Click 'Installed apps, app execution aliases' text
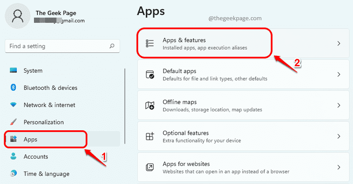The image size is (353, 184). [205, 48]
